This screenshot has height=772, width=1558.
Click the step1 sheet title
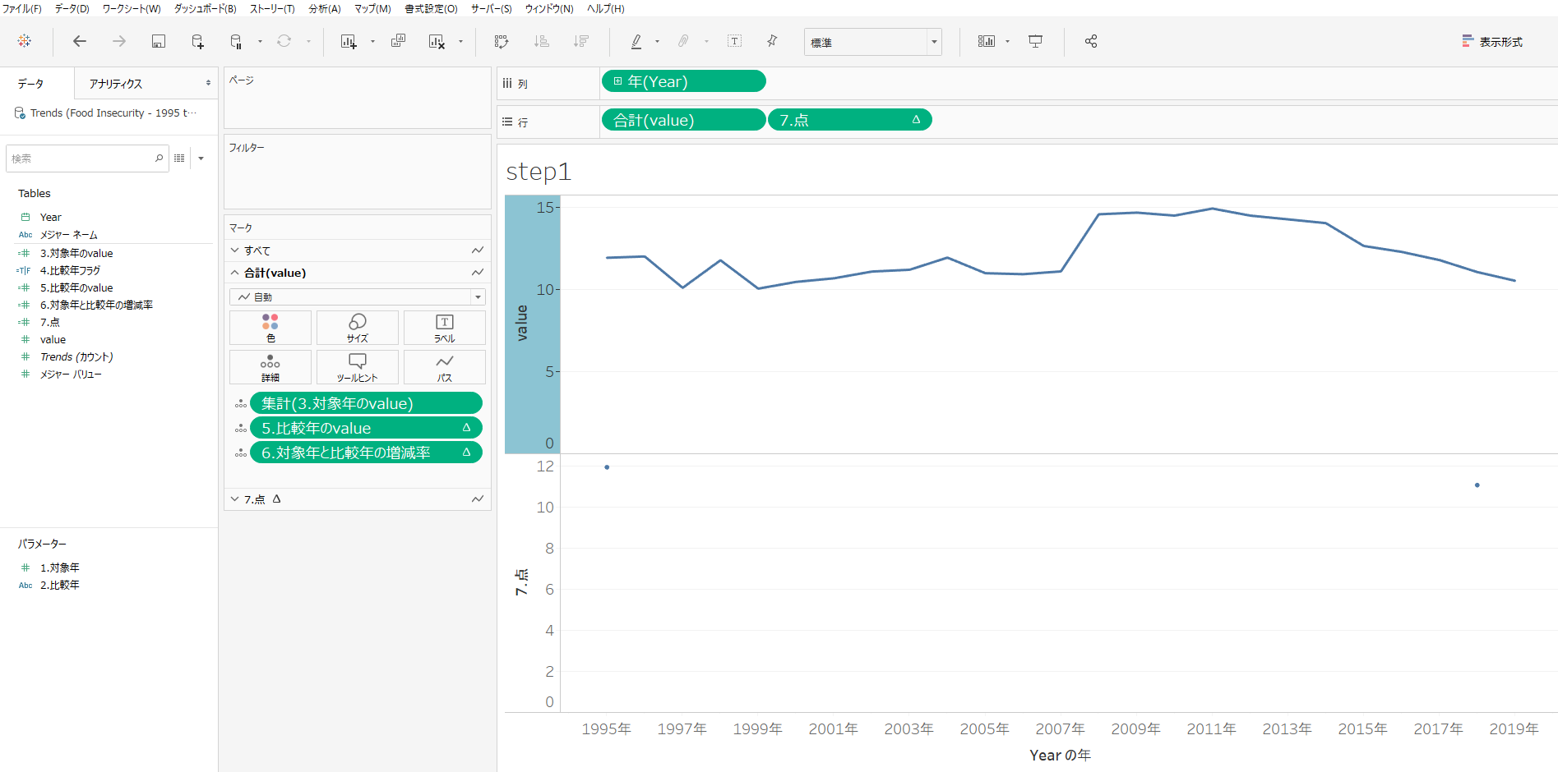tap(539, 171)
